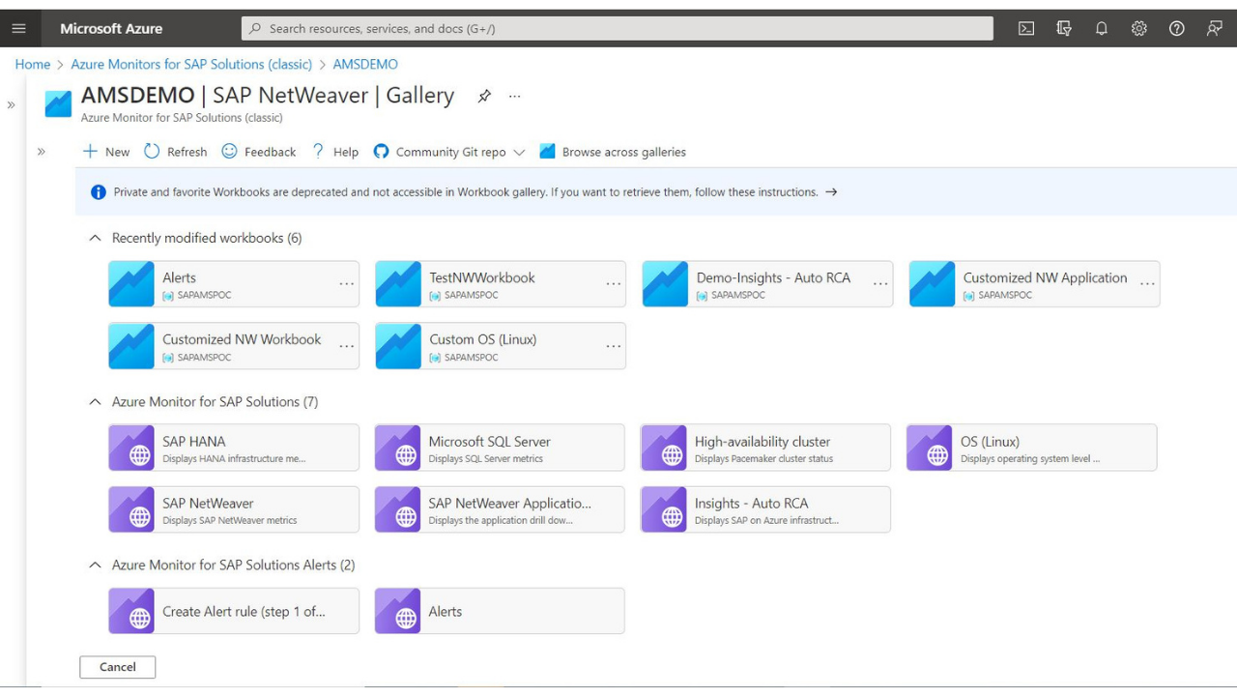1237x696 pixels.
Task: Browse across galleries
Action: (613, 152)
